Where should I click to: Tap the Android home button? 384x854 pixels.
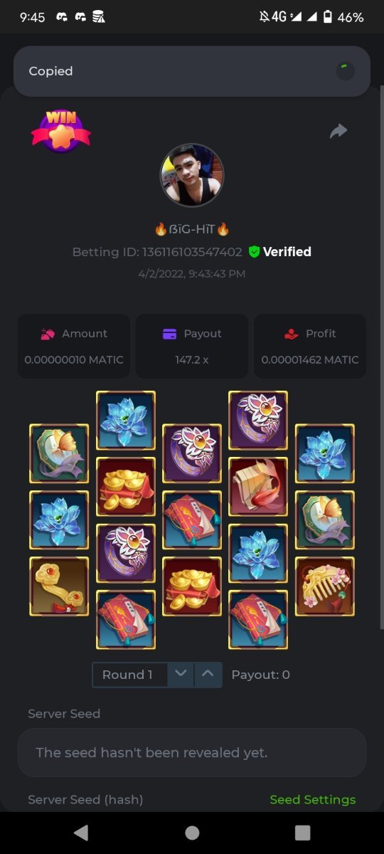point(192,833)
